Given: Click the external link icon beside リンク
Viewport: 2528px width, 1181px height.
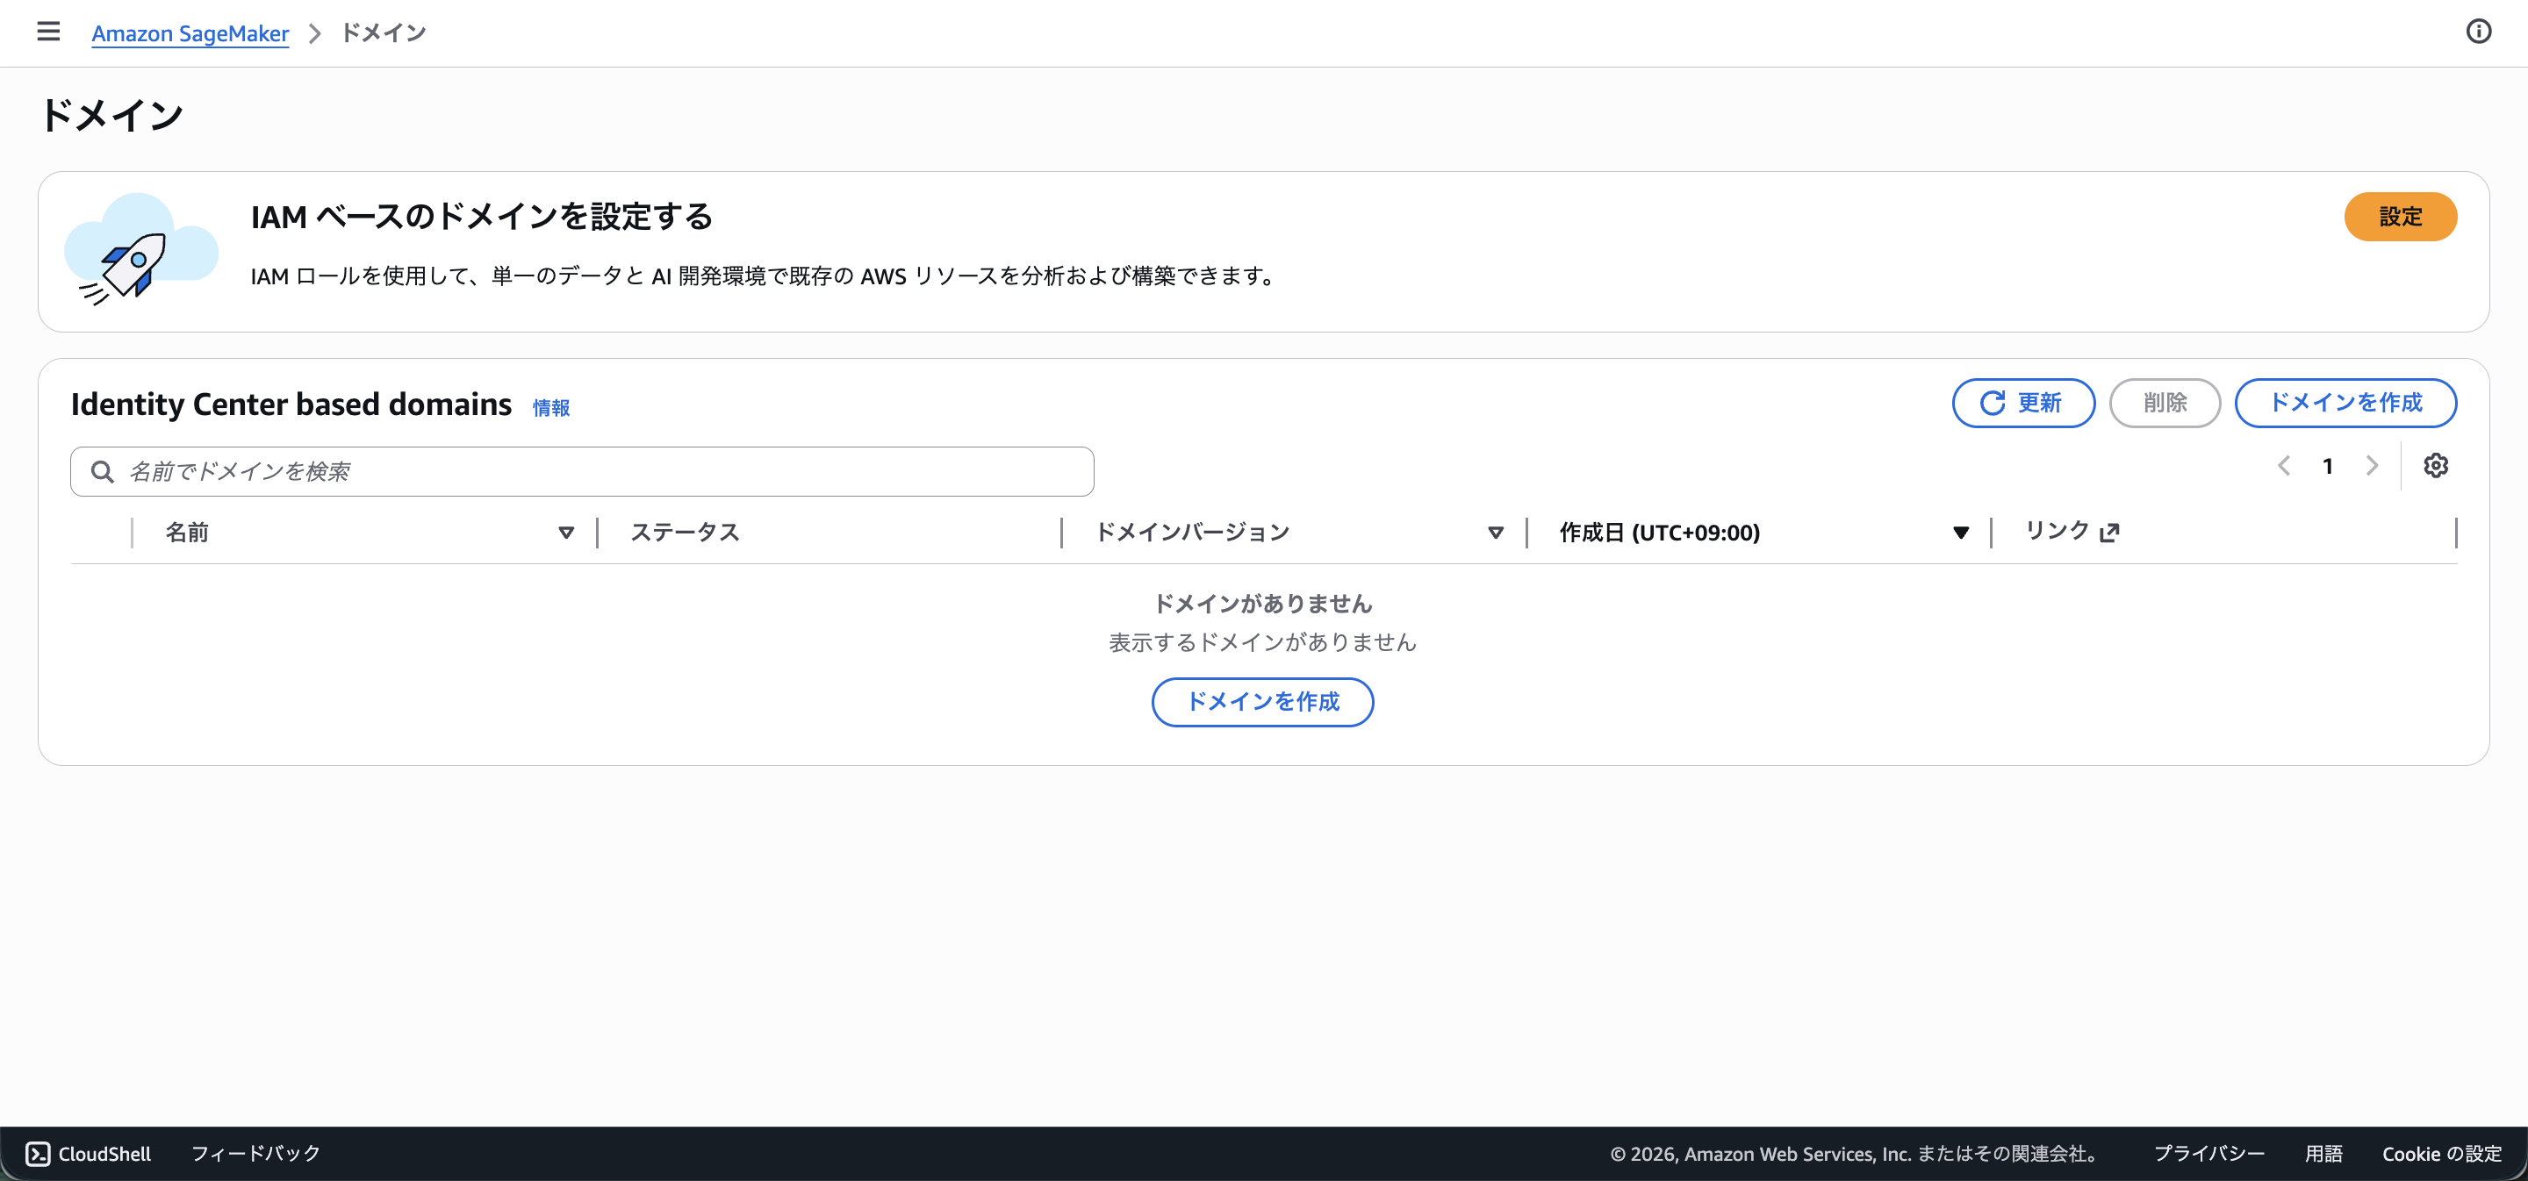Looking at the screenshot, I should point(2109,533).
